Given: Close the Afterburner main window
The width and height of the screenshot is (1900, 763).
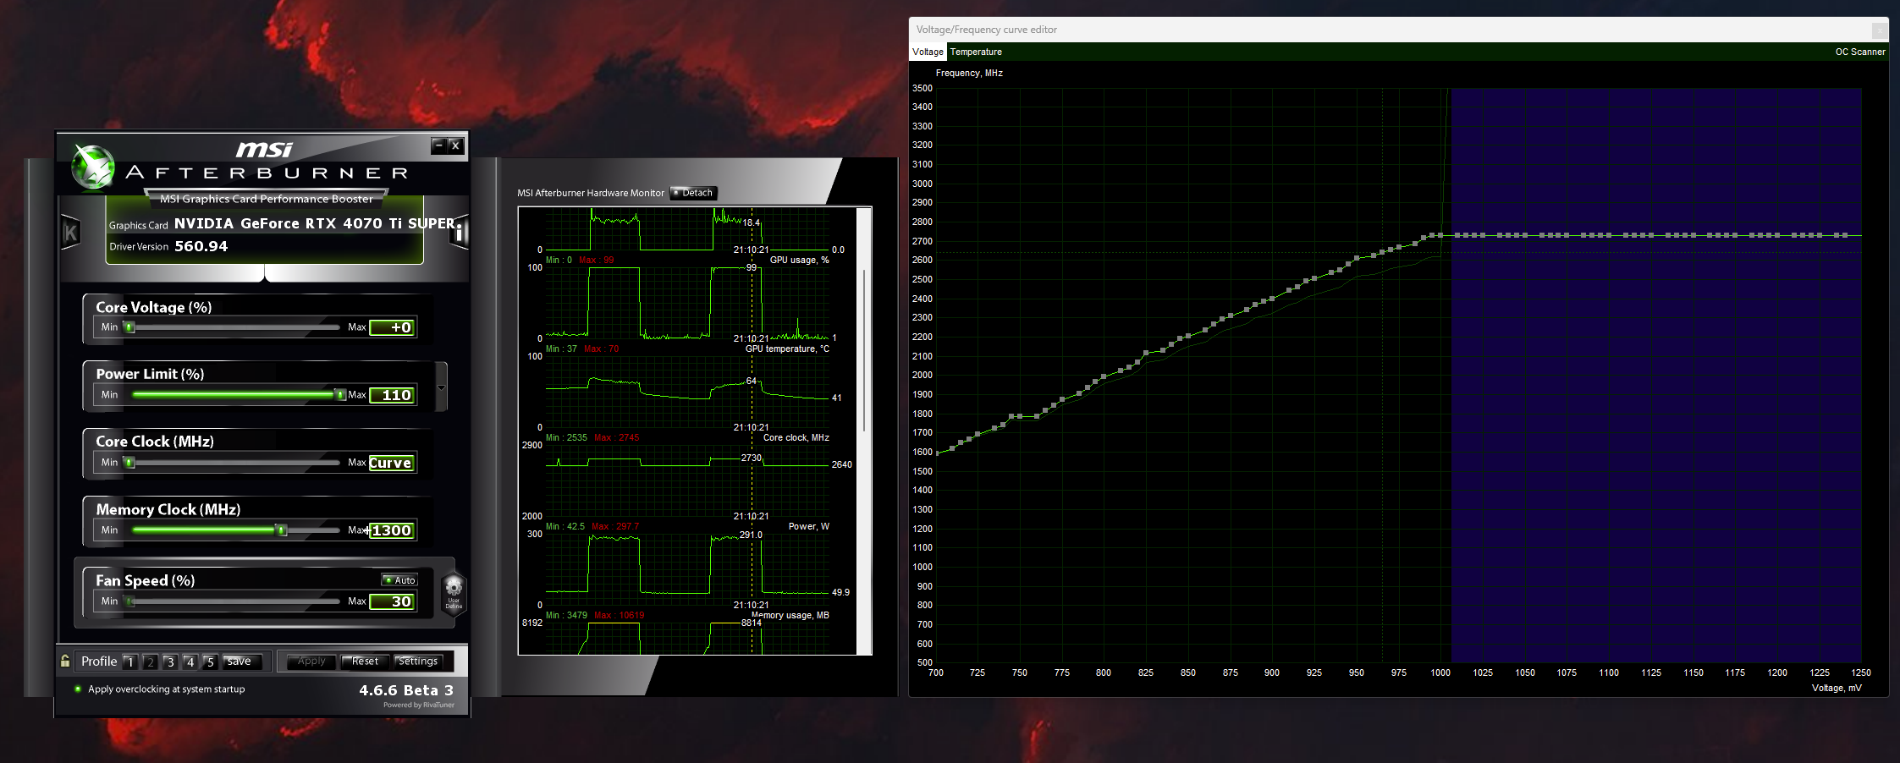Looking at the screenshot, I should 455,145.
